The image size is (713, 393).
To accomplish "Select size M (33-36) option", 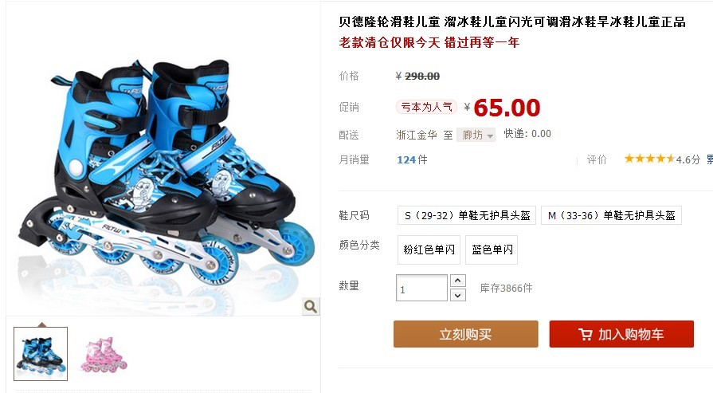I will point(611,215).
